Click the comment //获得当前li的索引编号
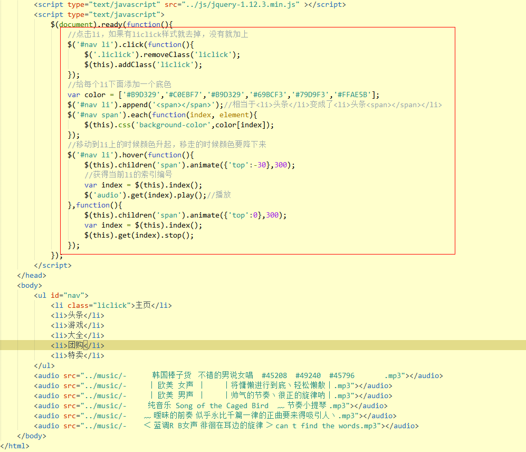 click(x=128, y=175)
